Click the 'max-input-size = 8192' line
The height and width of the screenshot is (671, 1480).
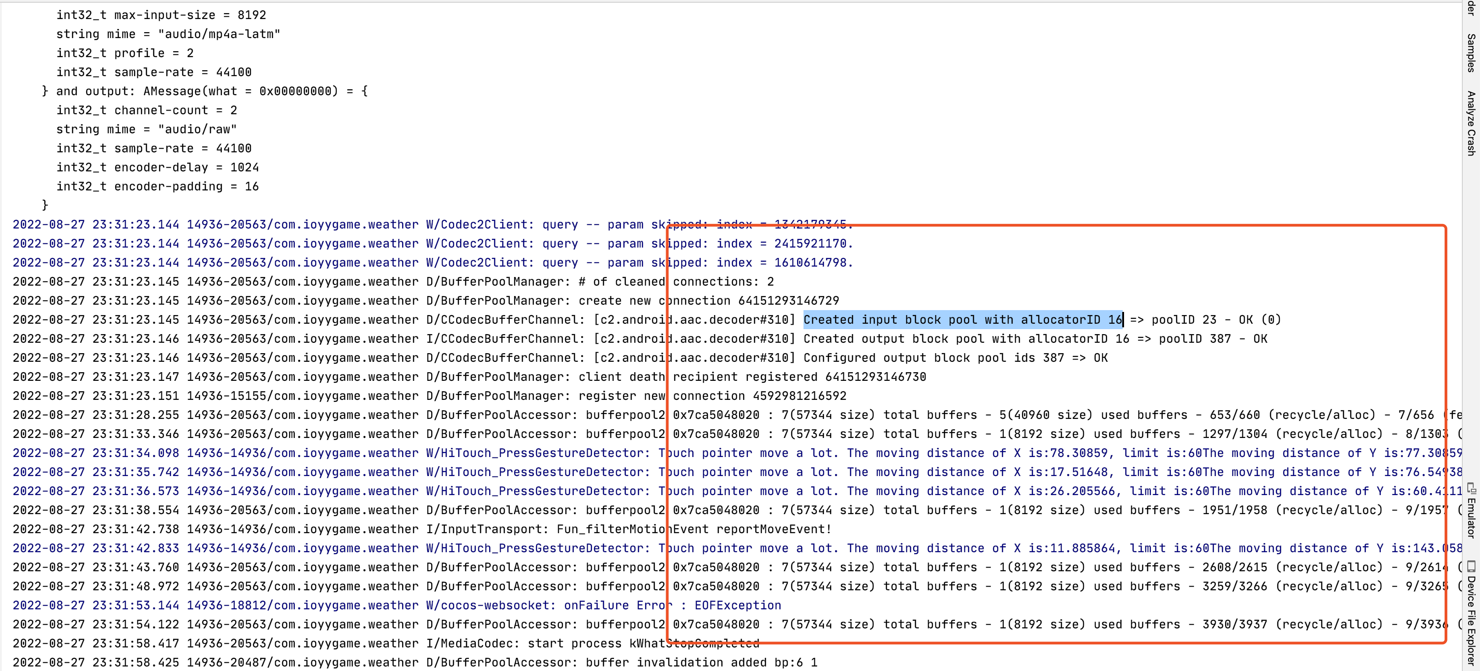[161, 15]
